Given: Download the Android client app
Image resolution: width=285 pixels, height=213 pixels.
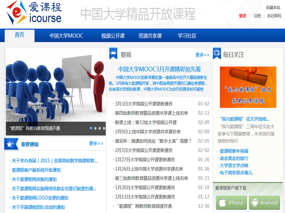Looking at the screenshot, I should [264, 202].
